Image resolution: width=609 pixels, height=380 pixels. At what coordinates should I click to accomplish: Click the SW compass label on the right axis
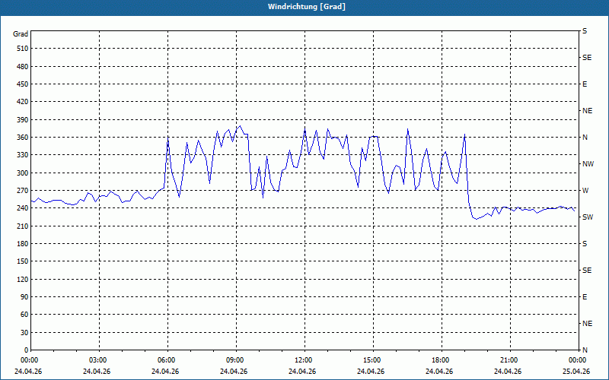[x=588, y=217]
